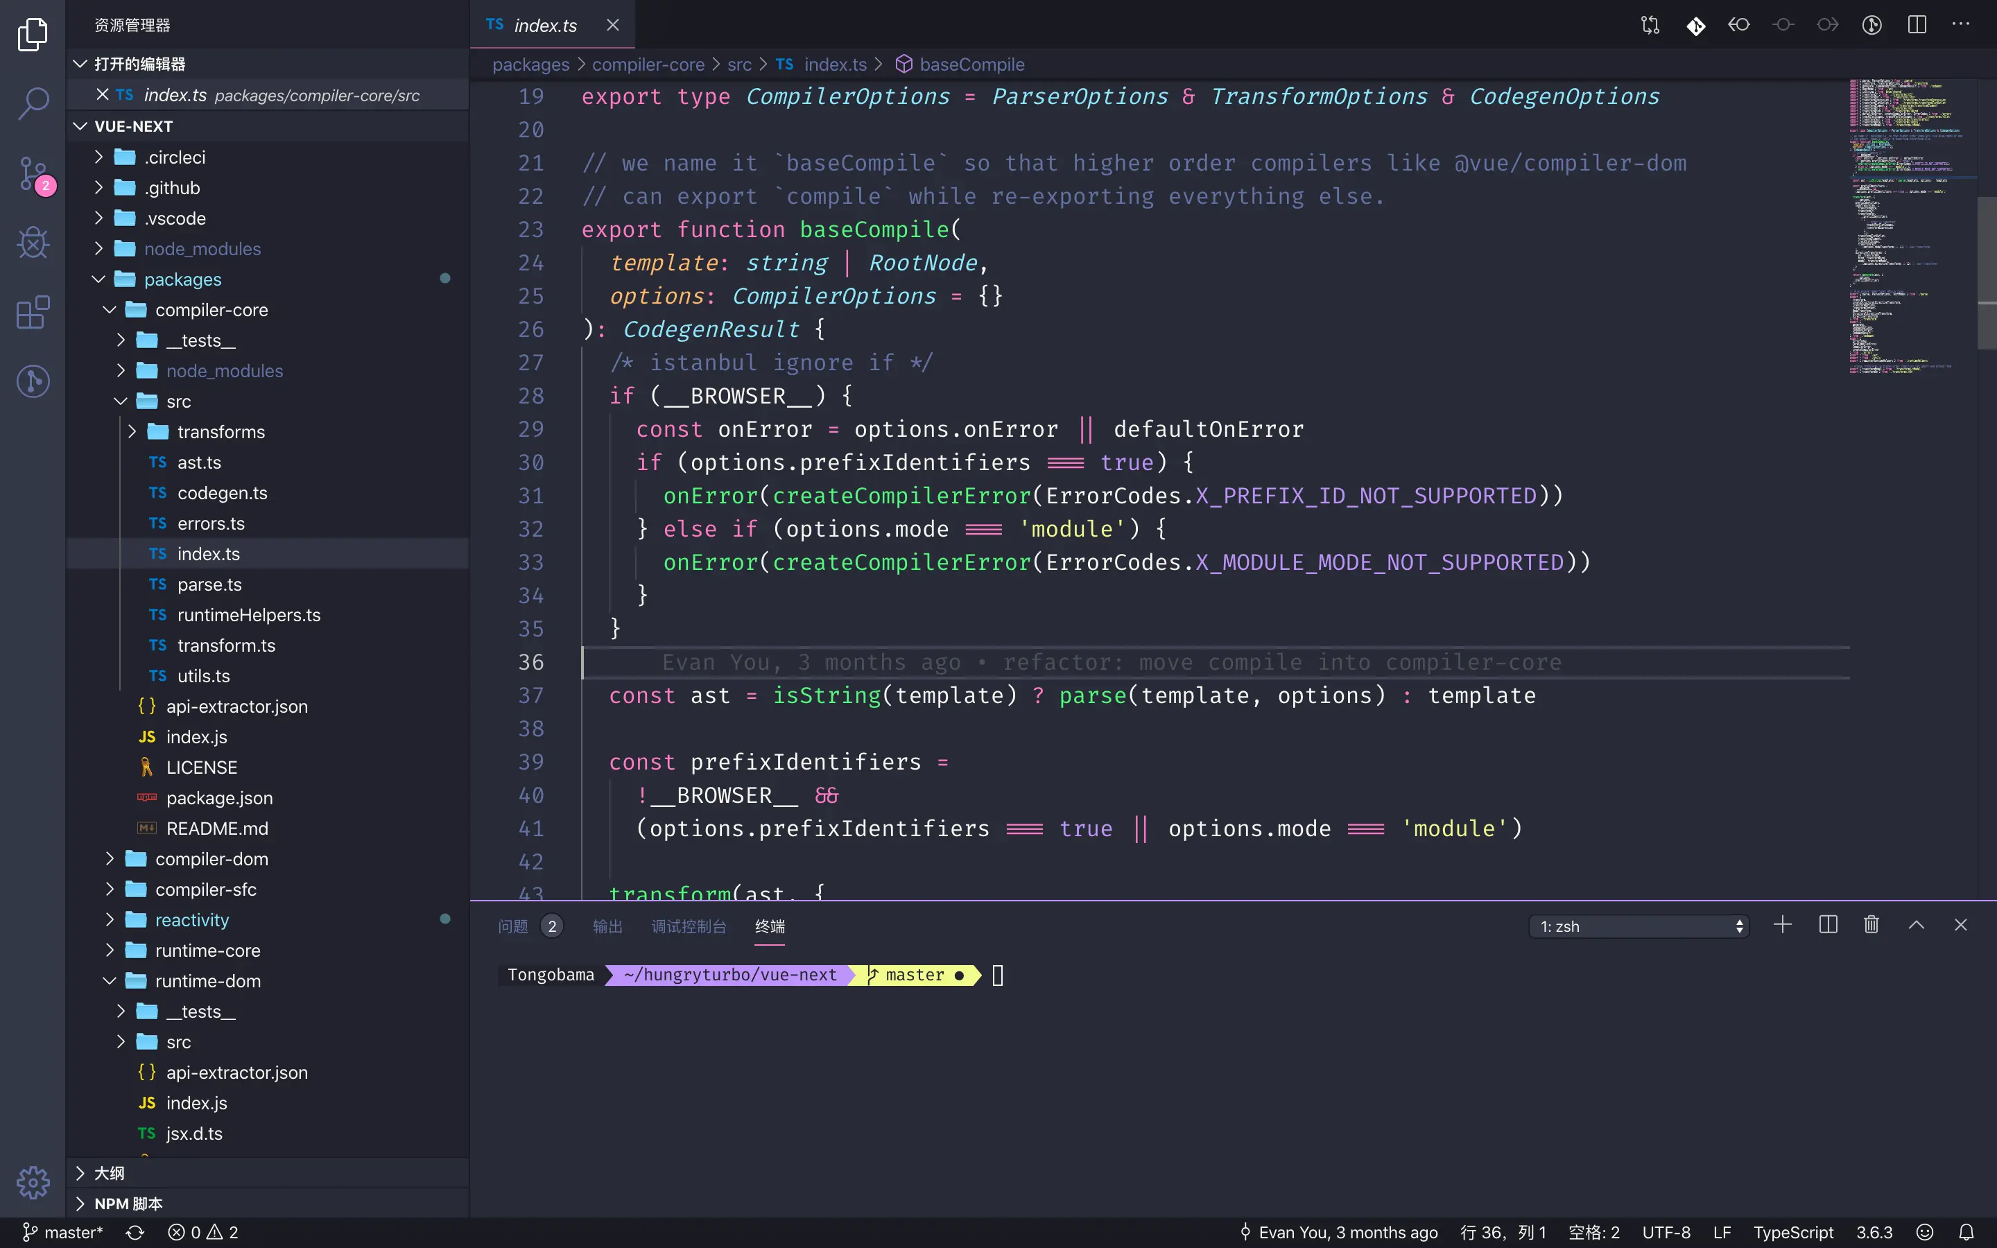Click the notifications bell in status bar
This screenshot has width=1997, height=1248.
[x=1966, y=1232]
